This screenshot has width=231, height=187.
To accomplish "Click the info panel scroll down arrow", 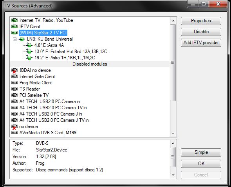I will (x=173, y=175).
